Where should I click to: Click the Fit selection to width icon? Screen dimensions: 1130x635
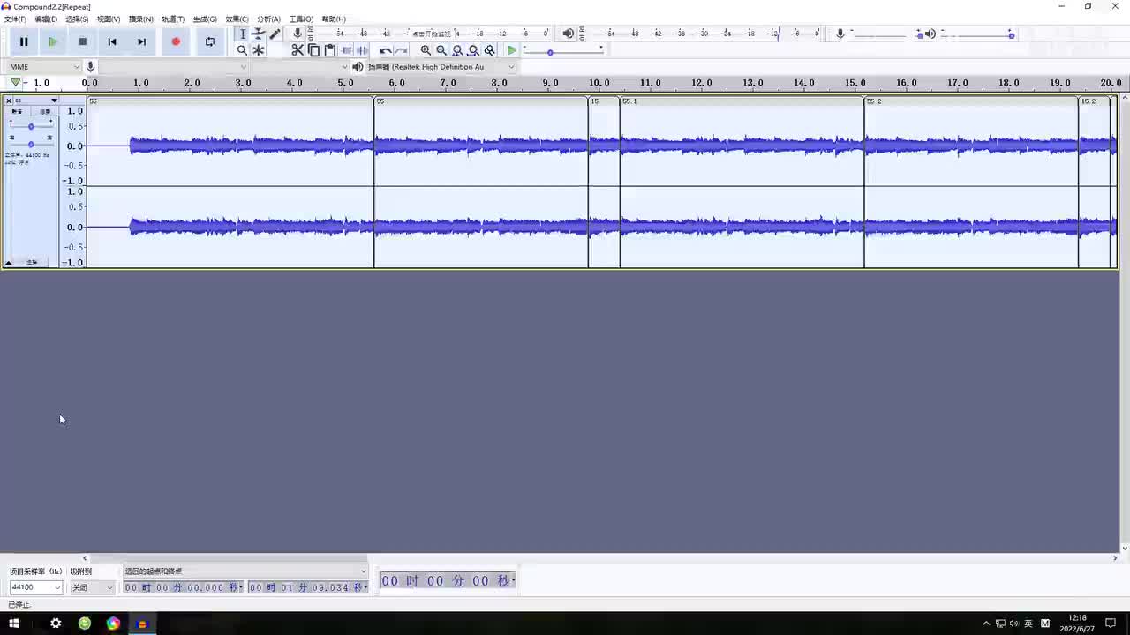457,50
